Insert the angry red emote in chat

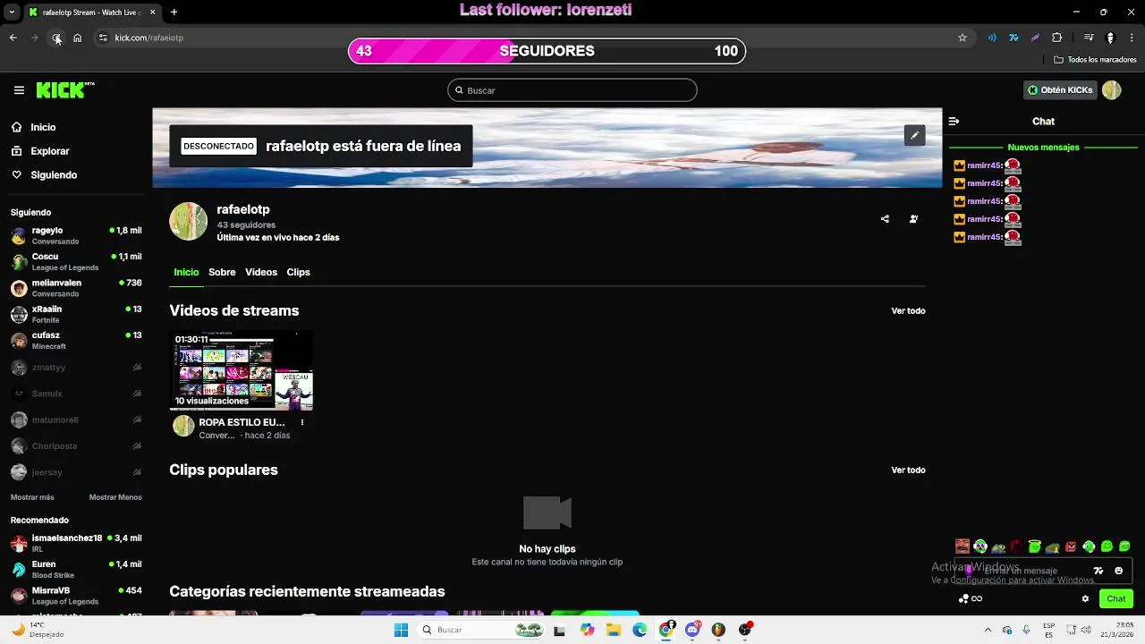coord(1071,547)
